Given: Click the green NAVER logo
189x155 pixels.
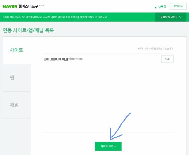Looking at the screenshot, I should (x=10, y=6).
